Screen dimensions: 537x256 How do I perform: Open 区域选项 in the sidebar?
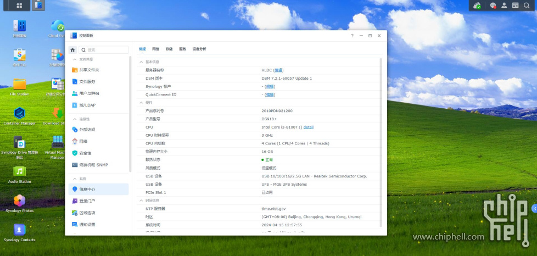click(99, 213)
